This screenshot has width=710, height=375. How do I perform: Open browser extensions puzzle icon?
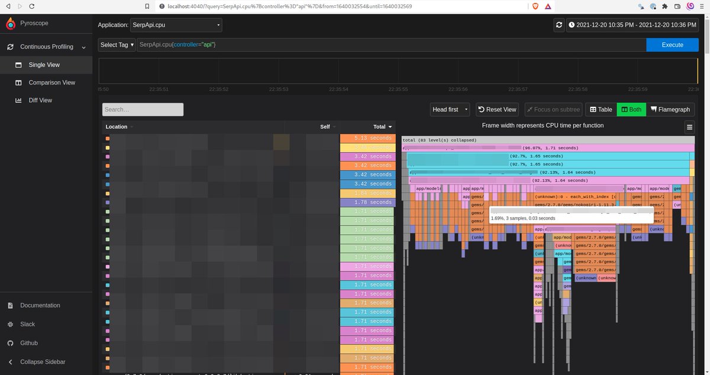(664, 6)
